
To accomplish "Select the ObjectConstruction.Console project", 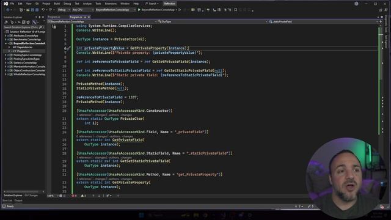I will (29, 70).
